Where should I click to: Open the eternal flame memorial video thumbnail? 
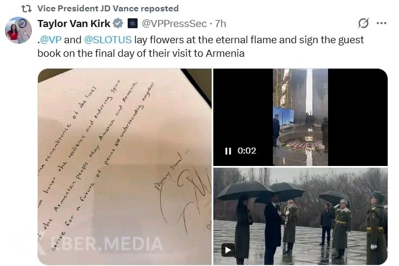(300, 117)
